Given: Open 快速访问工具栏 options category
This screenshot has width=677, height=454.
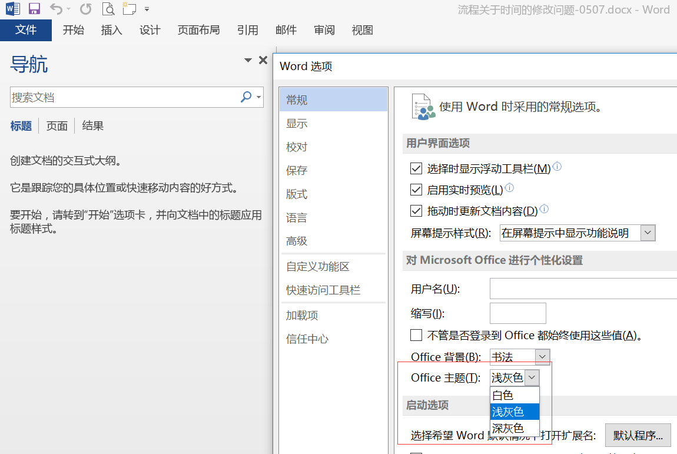Looking at the screenshot, I should tap(333, 290).
